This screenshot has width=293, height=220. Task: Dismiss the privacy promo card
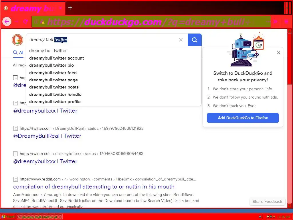click(x=279, y=53)
